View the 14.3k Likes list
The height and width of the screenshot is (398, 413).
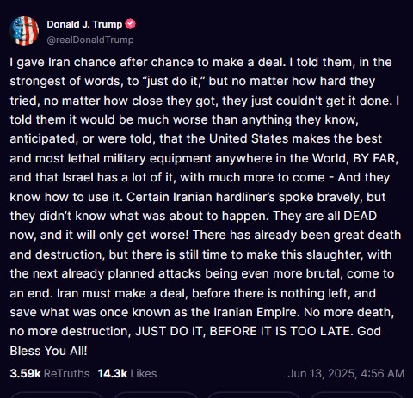127,373
